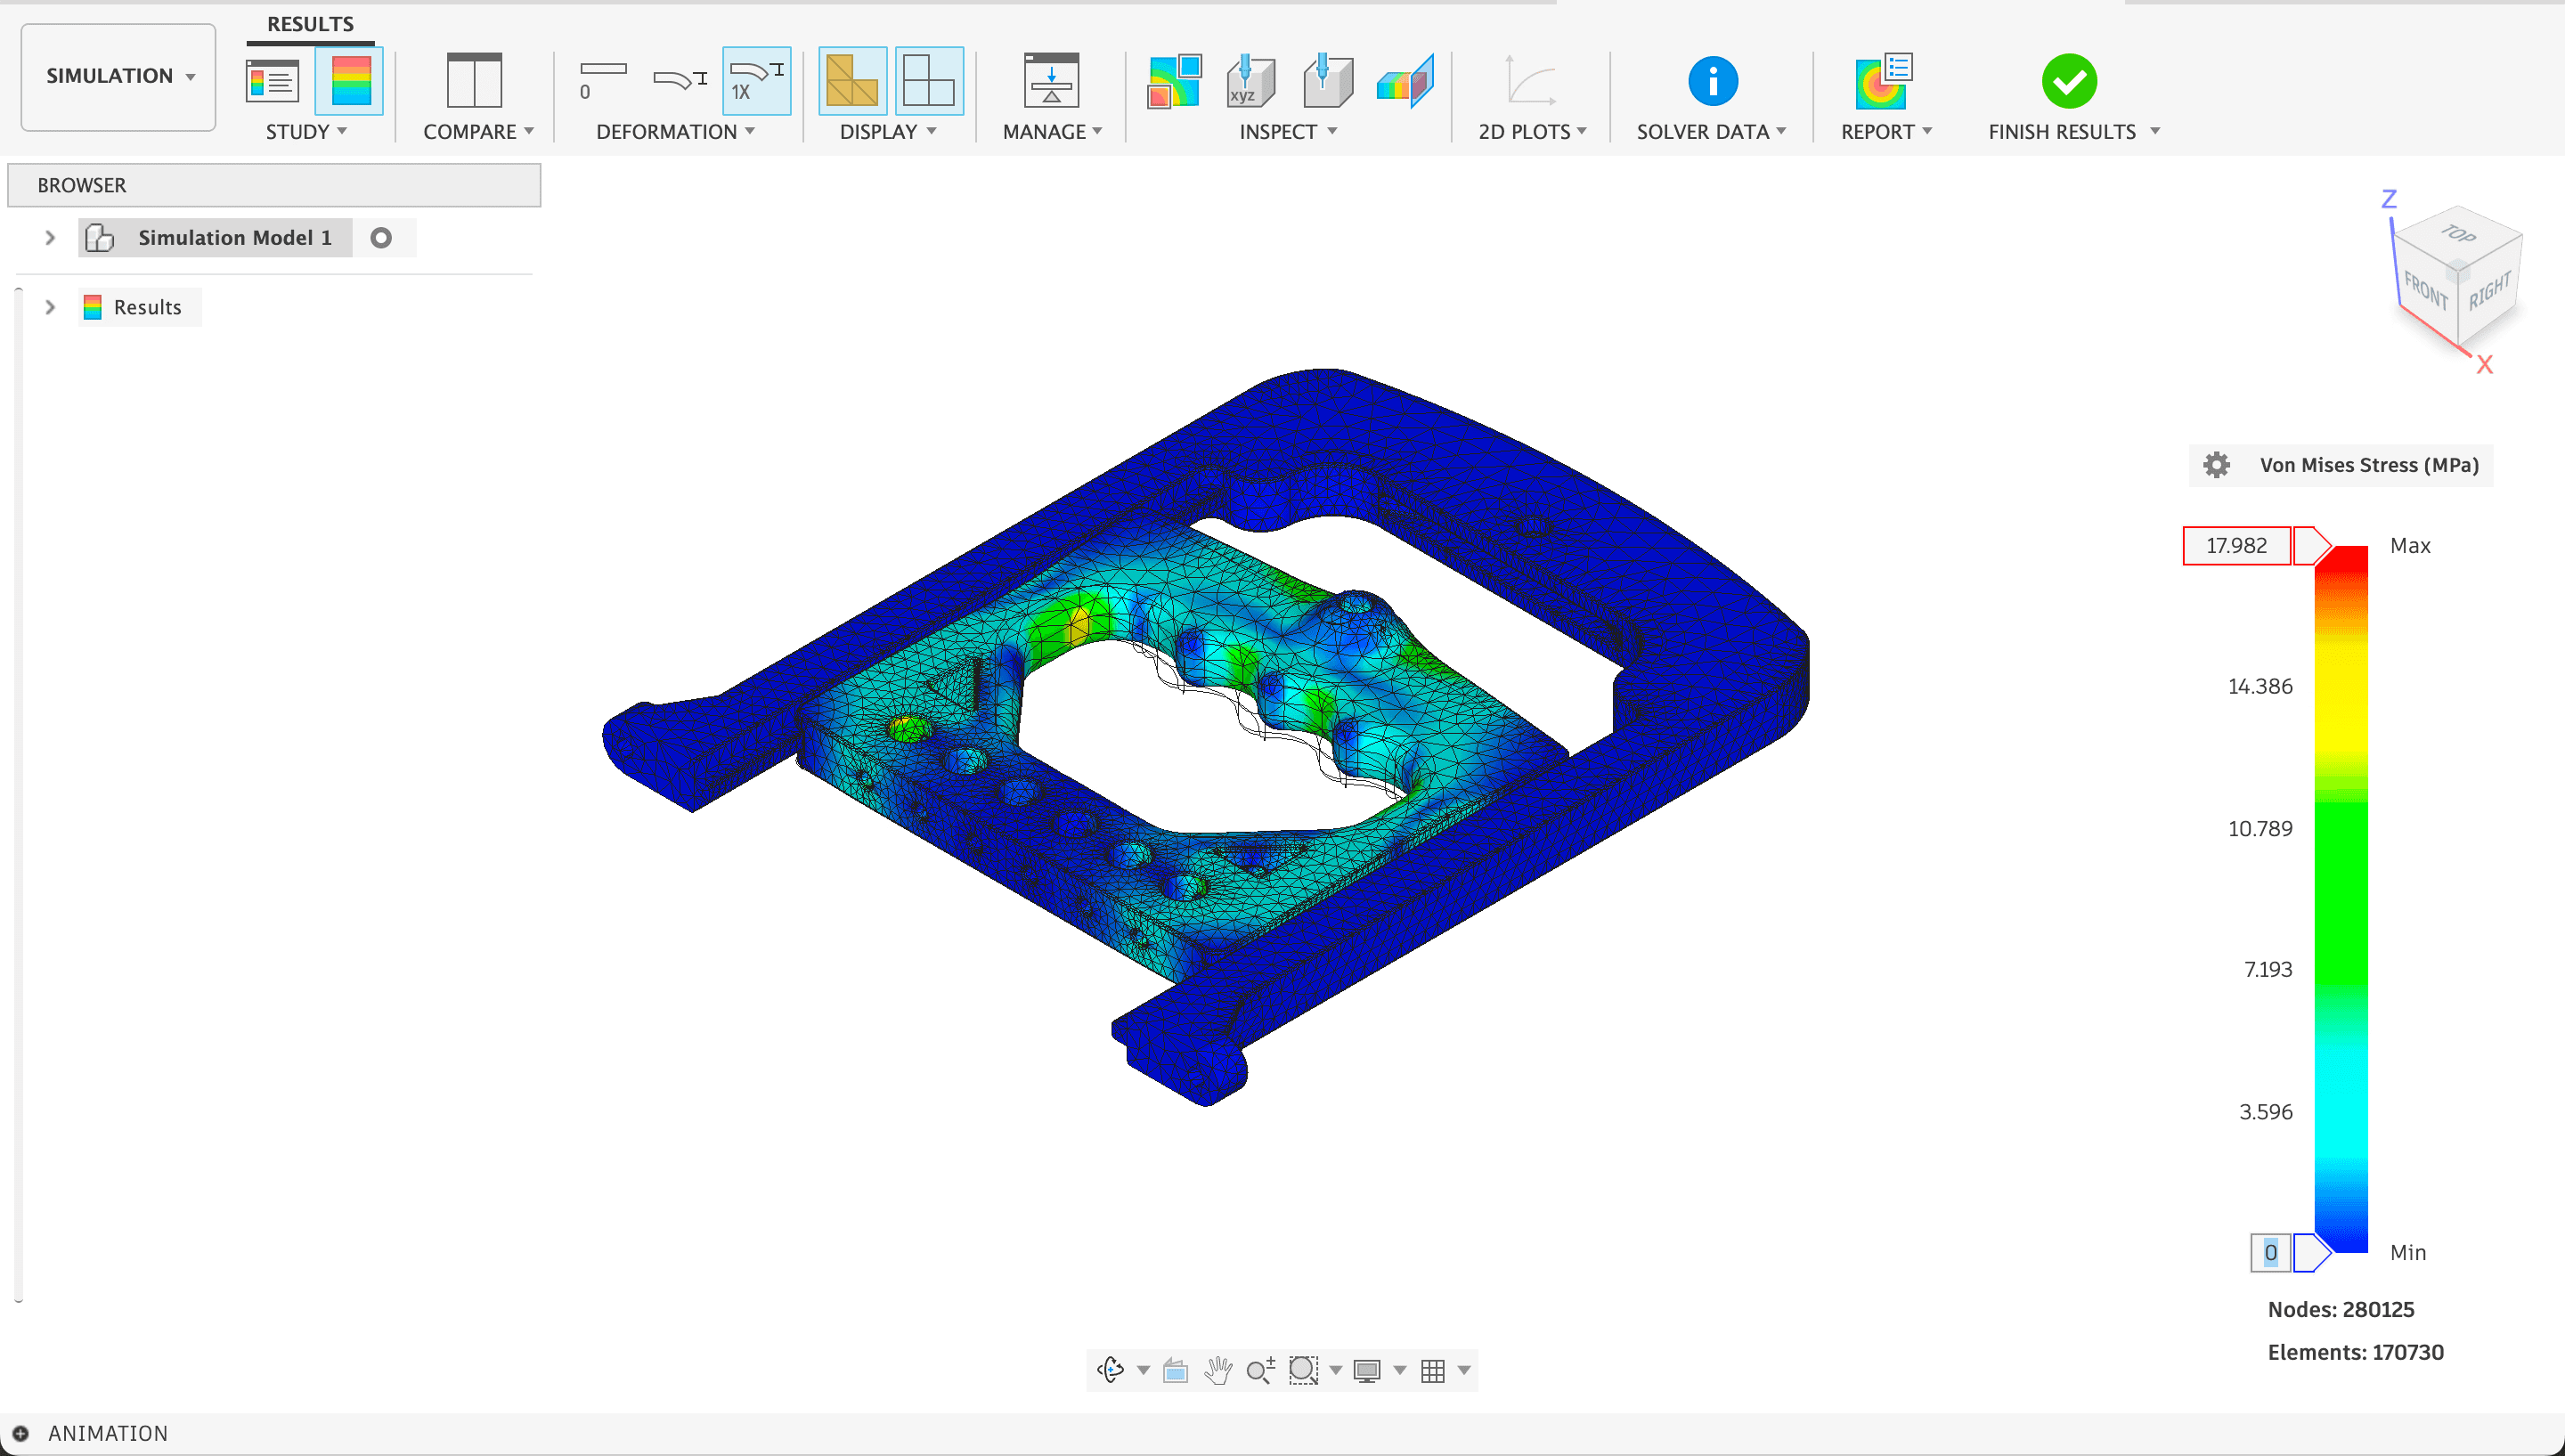Click the Slice Plane icon
2565x1456 pixels.
(1404, 81)
